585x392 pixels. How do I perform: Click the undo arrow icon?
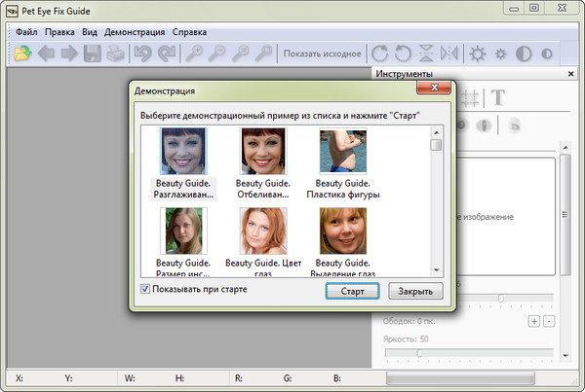(x=143, y=53)
